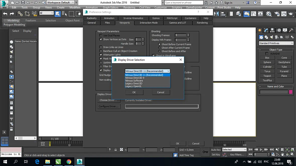This screenshot has width=296, height=166.
Task: Select Ghost Before Current Frame radio
Action: click(159, 44)
